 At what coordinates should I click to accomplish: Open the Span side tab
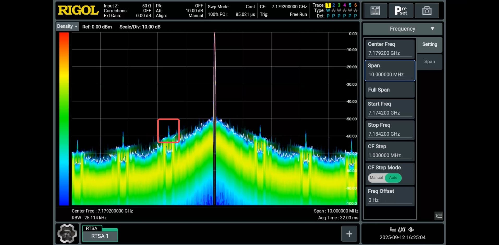pyautogui.click(x=429, y=62)
